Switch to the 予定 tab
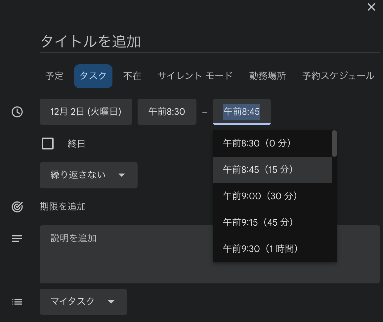This screenshot has height=322, width=383. [54, 76]
